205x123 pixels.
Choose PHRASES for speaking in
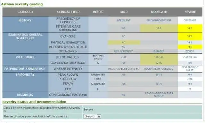[x=159, y=51]
